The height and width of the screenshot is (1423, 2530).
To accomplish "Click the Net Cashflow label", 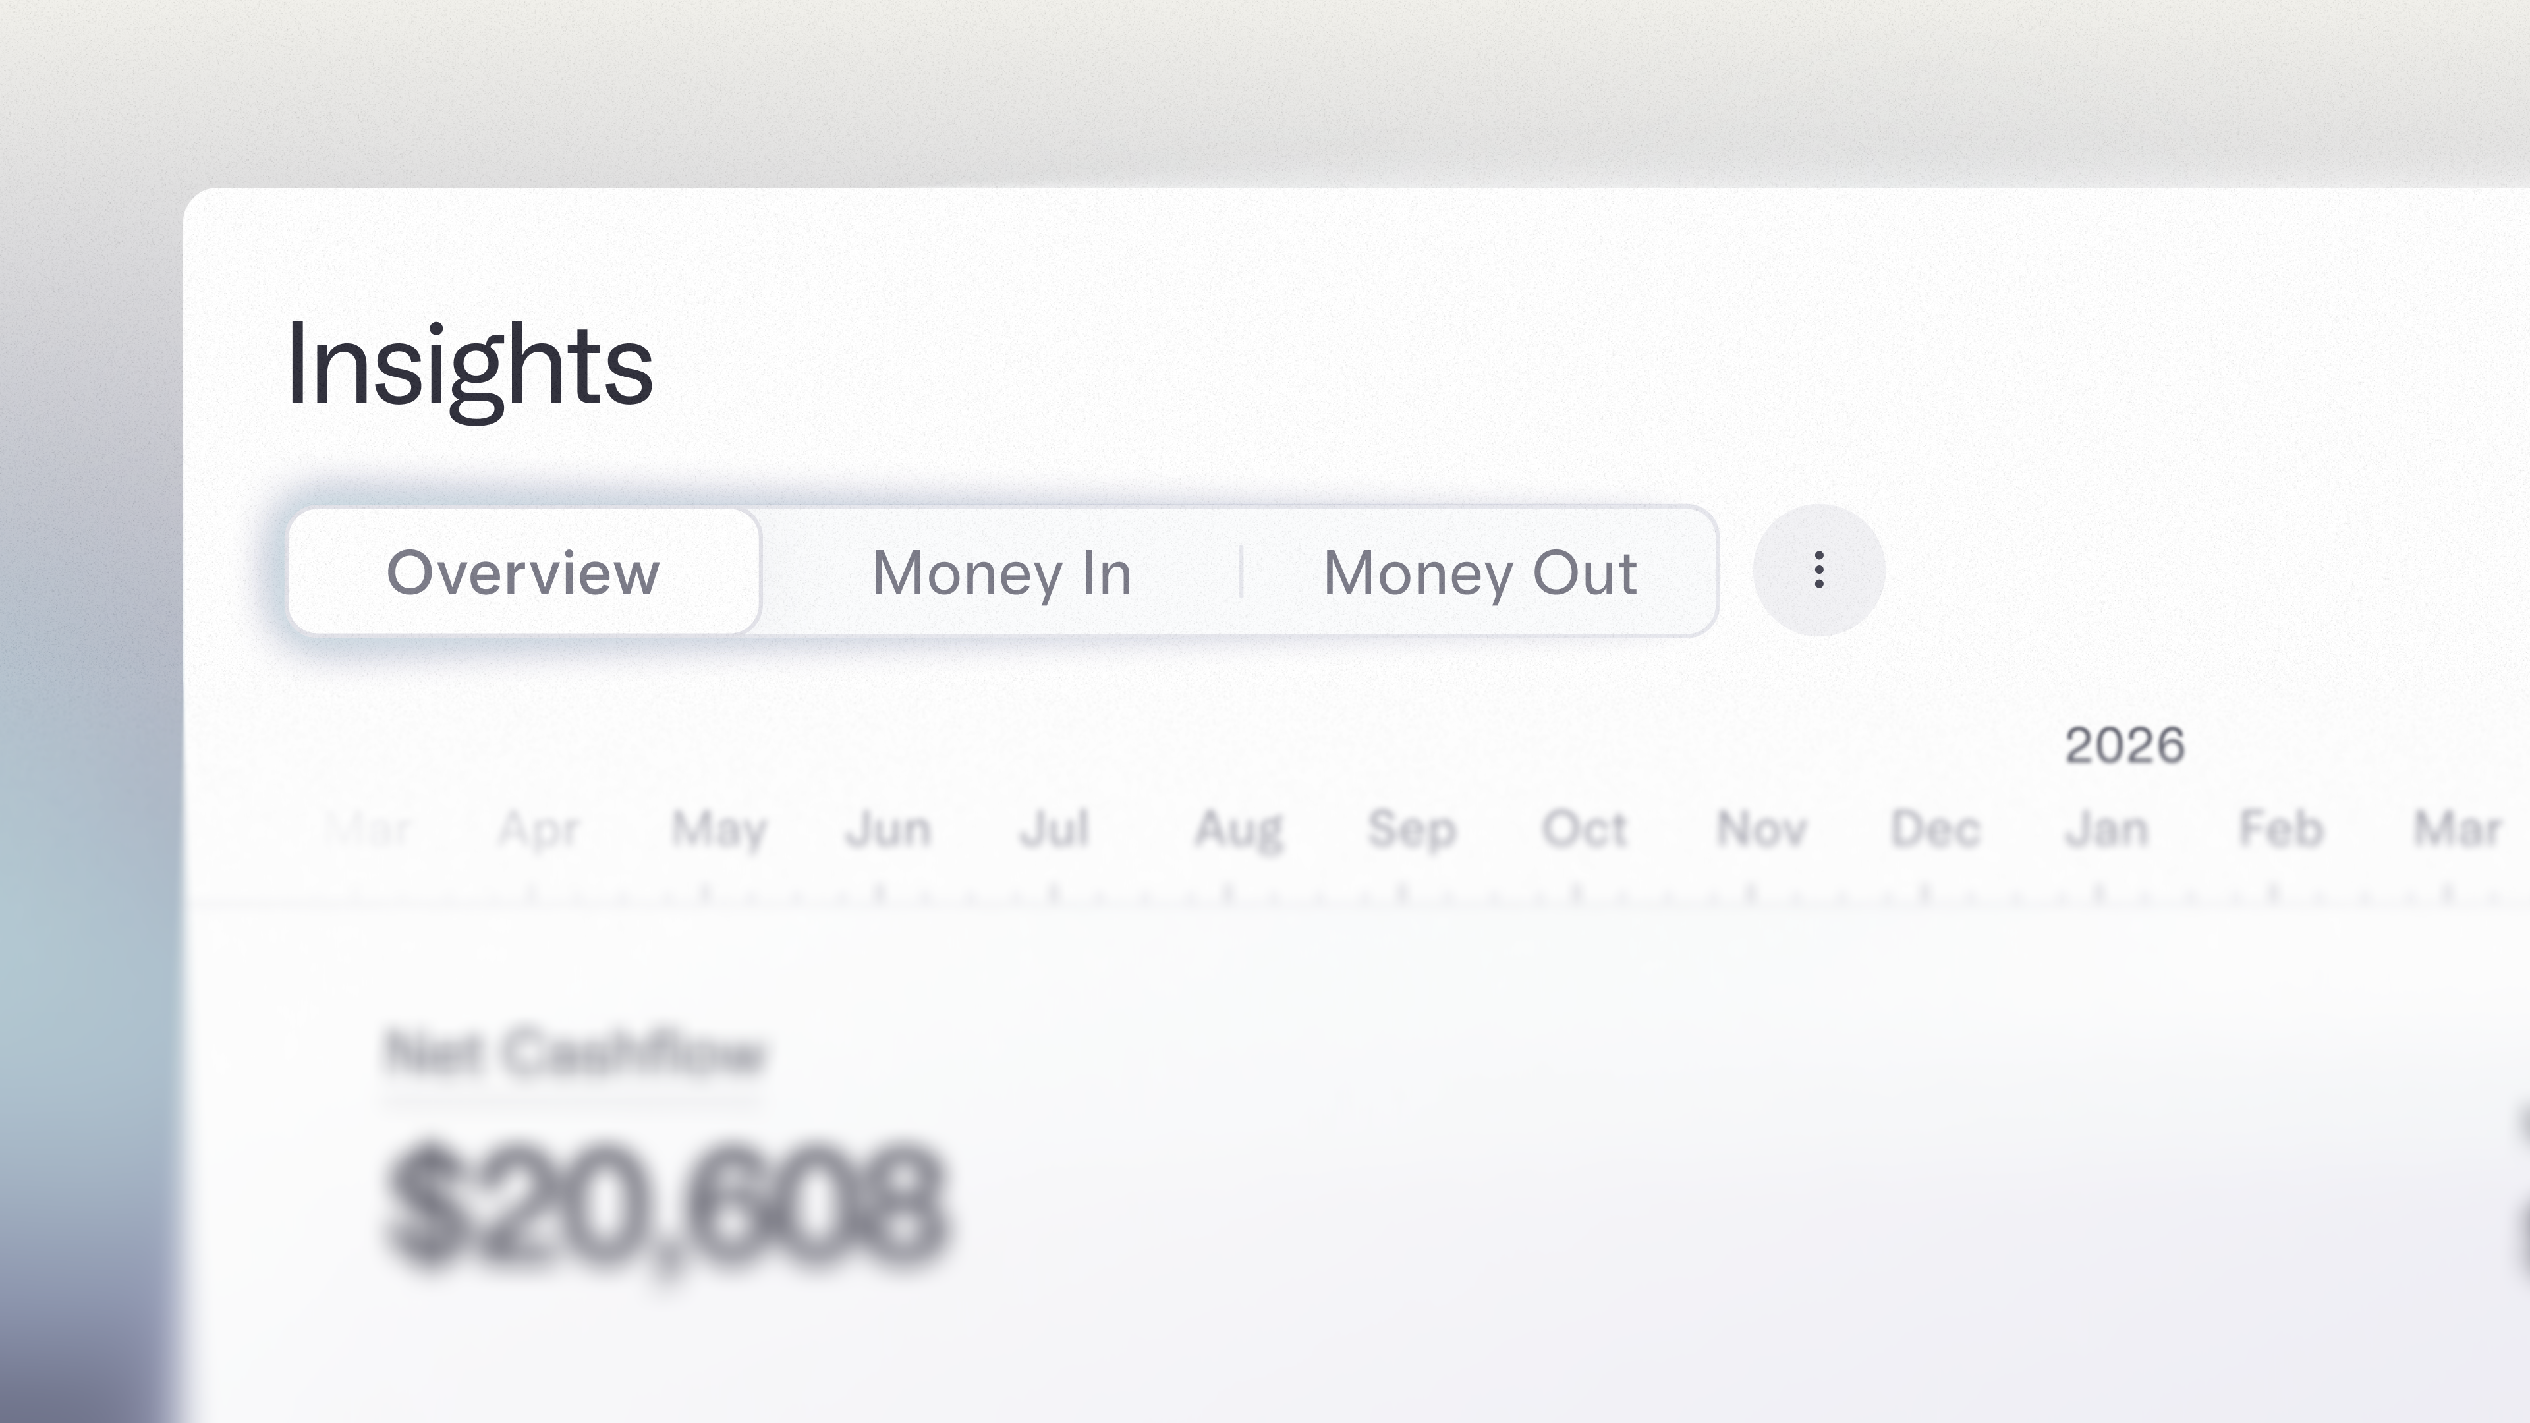I will coord(575,1053).
